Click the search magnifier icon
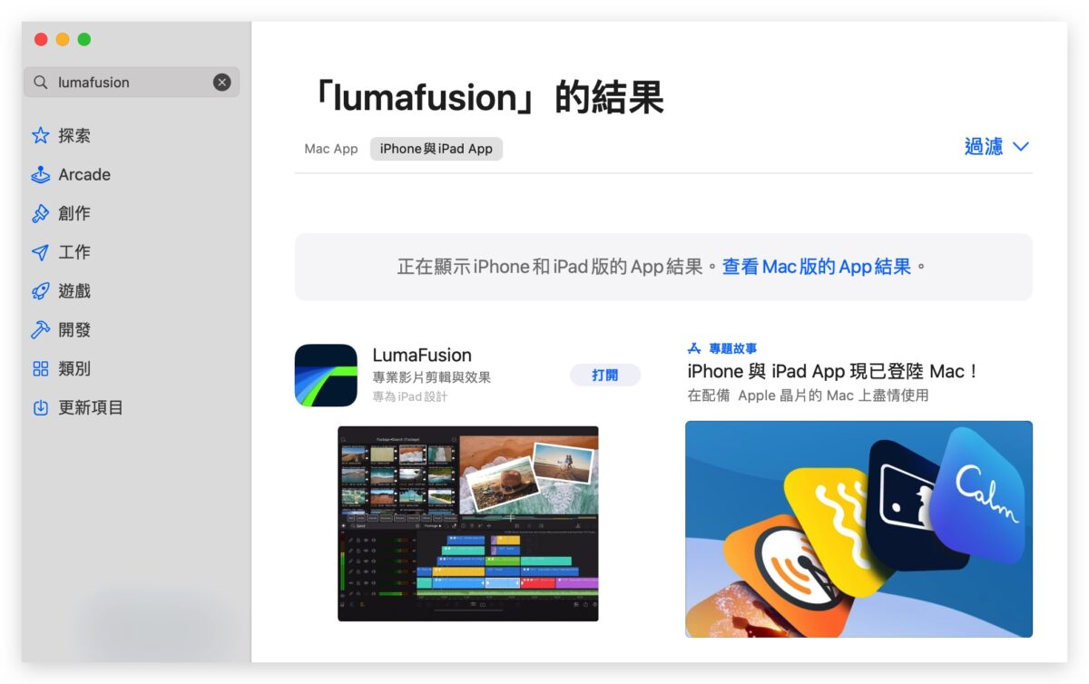The image size is (1089, 684). [x=41, y=83]
